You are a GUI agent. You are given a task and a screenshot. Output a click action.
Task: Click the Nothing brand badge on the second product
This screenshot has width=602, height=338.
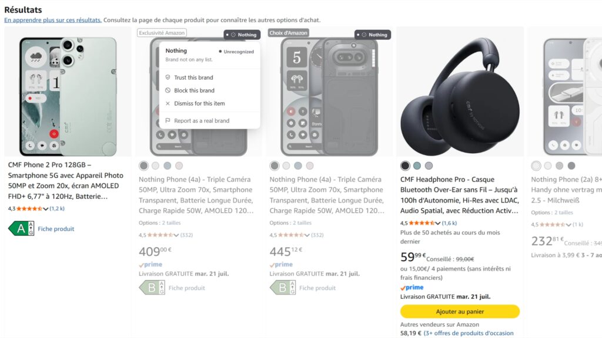pos(242,35)
